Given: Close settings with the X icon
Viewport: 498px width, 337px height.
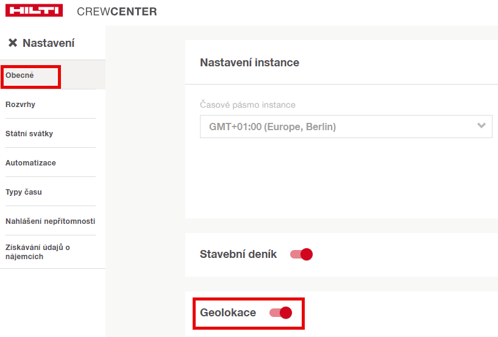Looking at the screenshot, I should pos(12,43).
